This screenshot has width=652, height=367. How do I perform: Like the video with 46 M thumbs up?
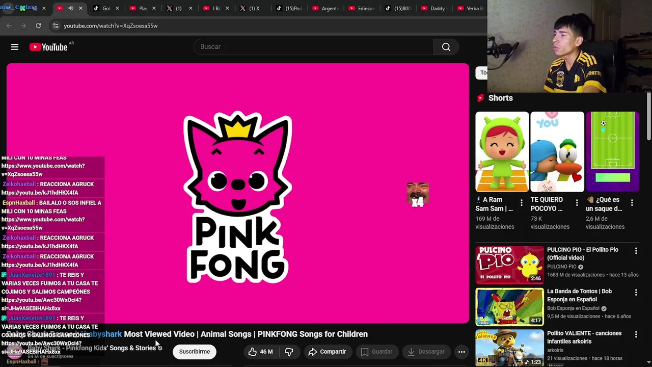(261, 352)
